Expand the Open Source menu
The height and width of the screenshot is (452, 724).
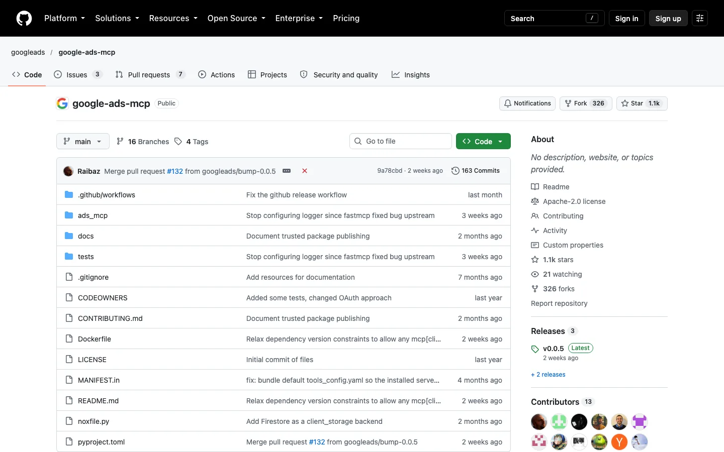coord(236,18)
